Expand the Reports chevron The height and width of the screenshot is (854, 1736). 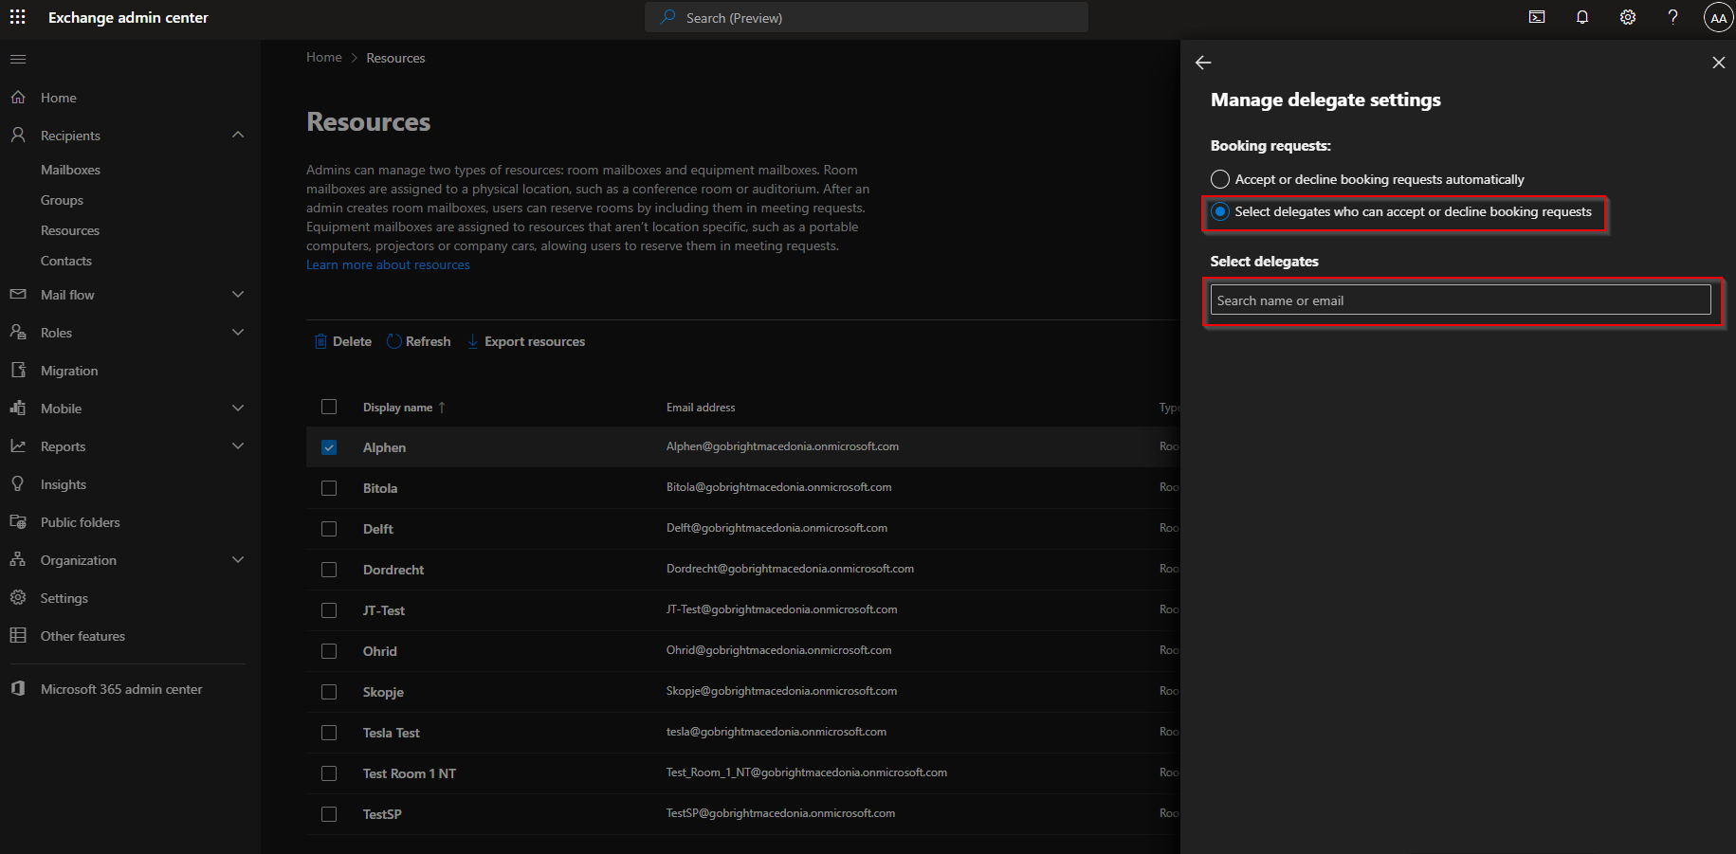pyautogui.click(x=238, y=446)
